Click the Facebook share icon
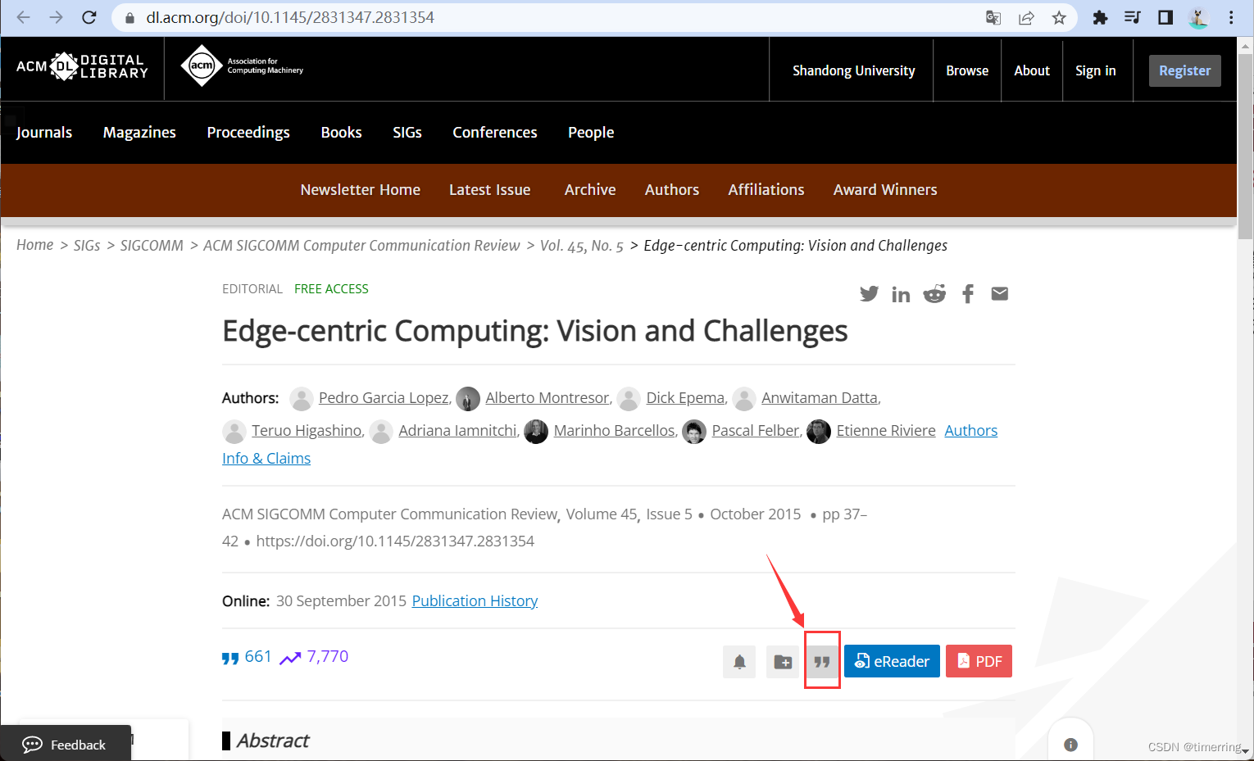Viewport: 1254px width, 761px height. point(968,294)
